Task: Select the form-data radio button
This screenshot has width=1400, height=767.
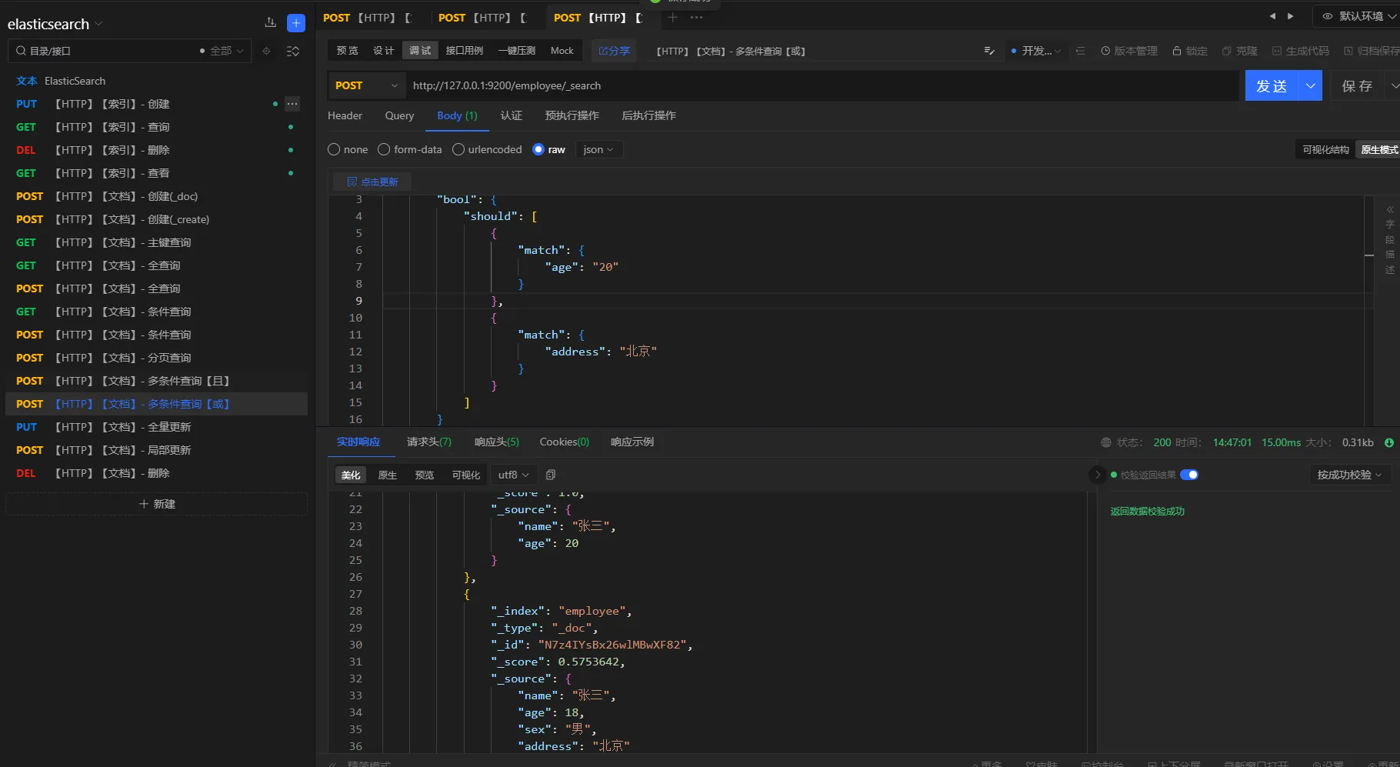Action: 384,149
